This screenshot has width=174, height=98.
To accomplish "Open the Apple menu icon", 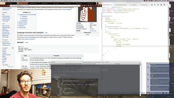I will (2, 1).
